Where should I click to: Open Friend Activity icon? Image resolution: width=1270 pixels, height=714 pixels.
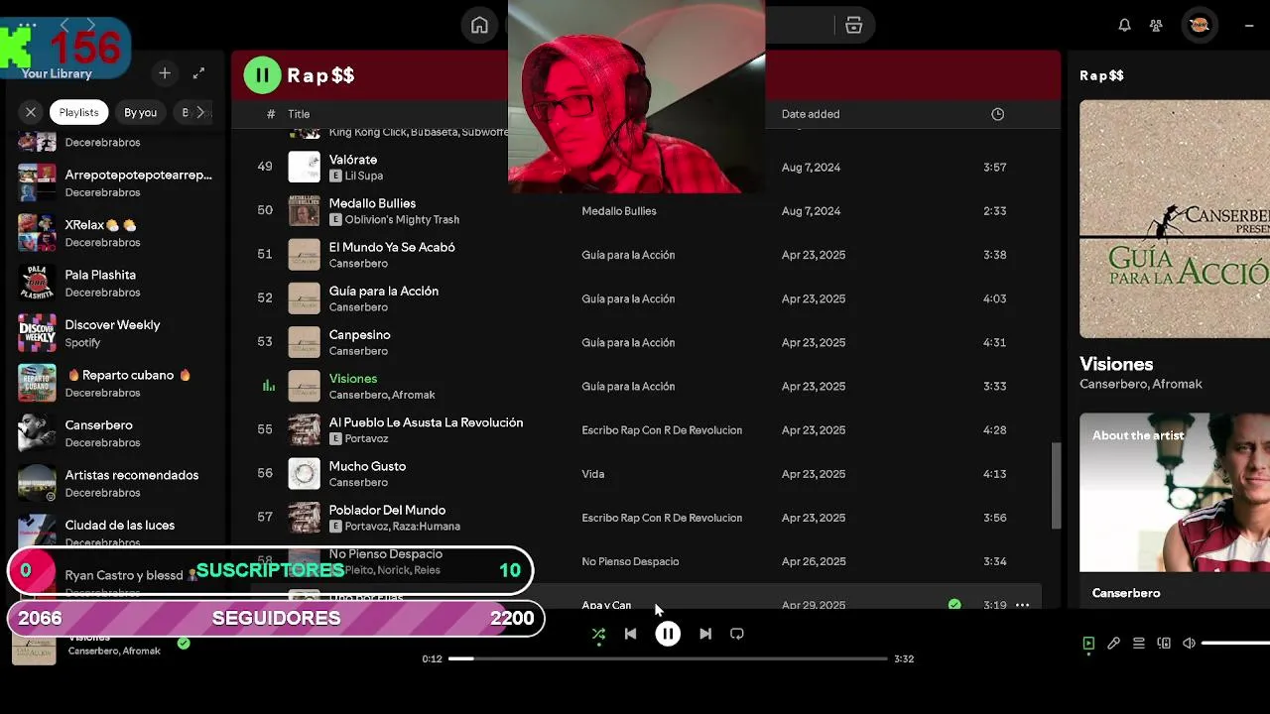pyautogui.click(x=1156, y=26)
